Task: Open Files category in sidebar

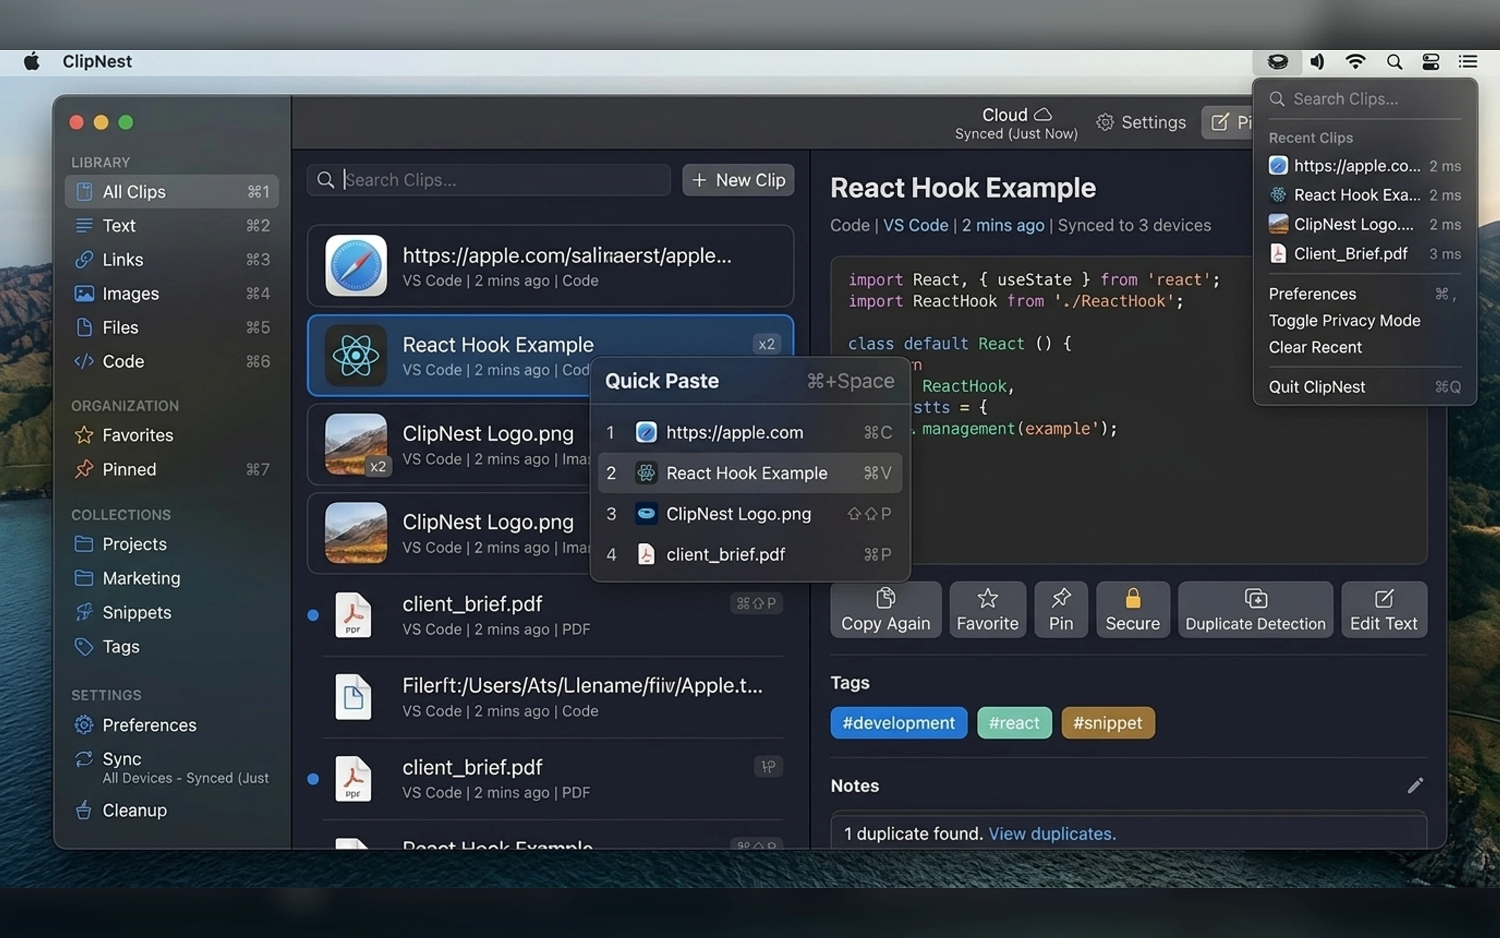Action: tap(172, 327)
